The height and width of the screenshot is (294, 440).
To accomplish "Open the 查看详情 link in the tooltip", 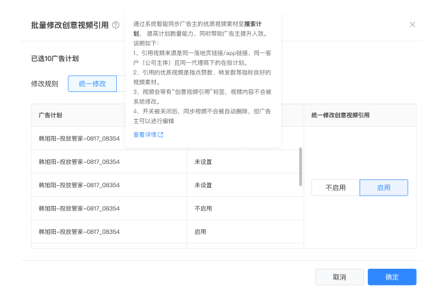I will (x=148, y=135).
